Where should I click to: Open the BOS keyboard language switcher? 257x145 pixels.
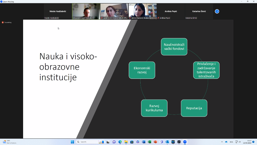tap(231, 142)
